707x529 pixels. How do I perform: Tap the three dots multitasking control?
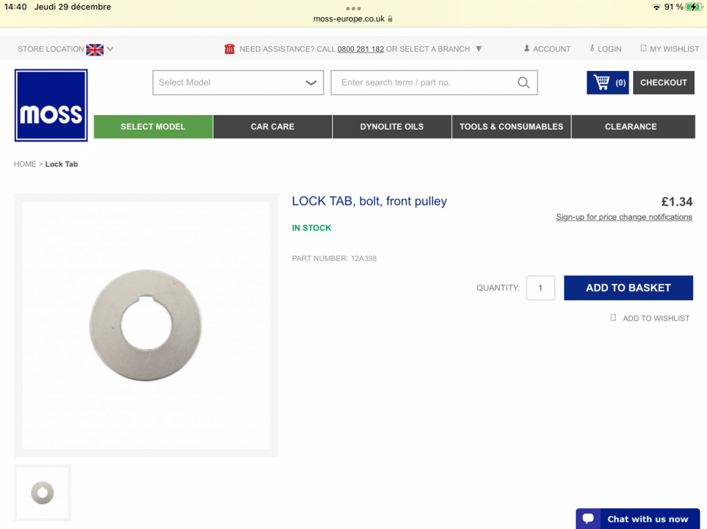tap(353, 8)
